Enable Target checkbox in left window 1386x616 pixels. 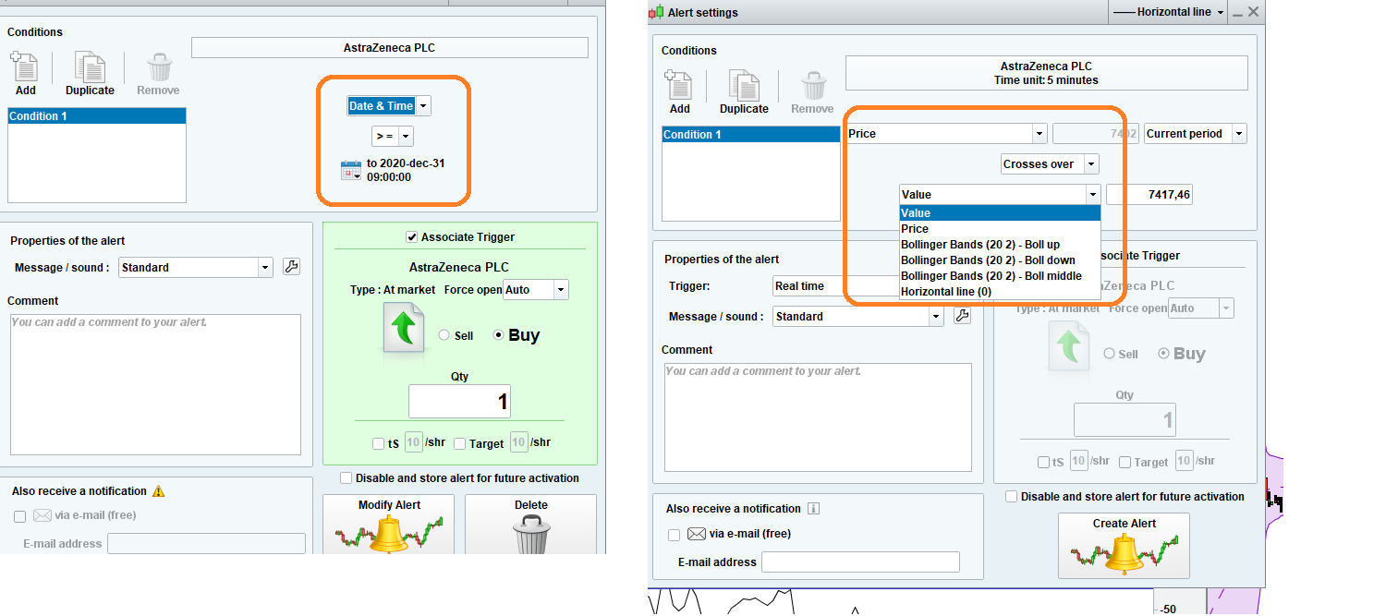click(459, 444)
